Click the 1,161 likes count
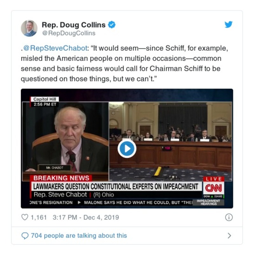The width and height of the screenshot is (254, 260). click(x=39, y=217)
